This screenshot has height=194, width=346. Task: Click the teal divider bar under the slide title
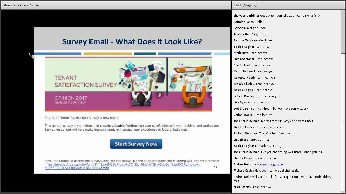(x=145, y=54)
